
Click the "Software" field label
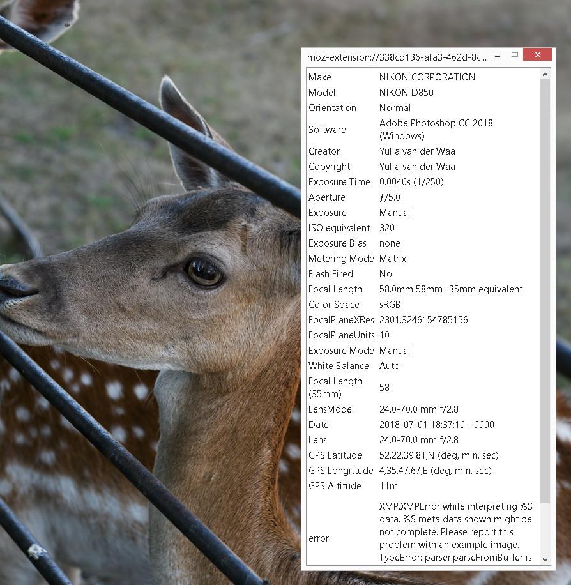pyautogui.click(x=327, y=130)
